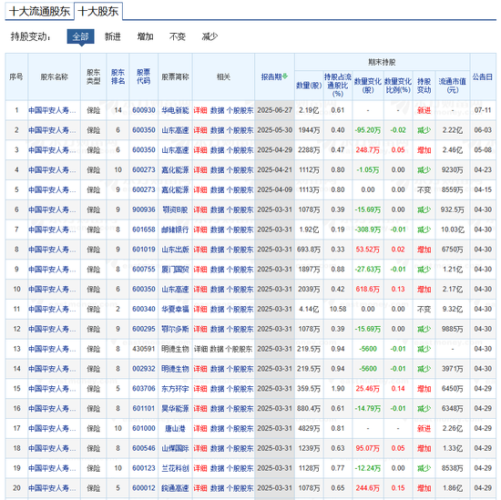Open the 鄂尔多斯 stock name link
Viewport: 501px width, 500px height.
tap(175, 329)
